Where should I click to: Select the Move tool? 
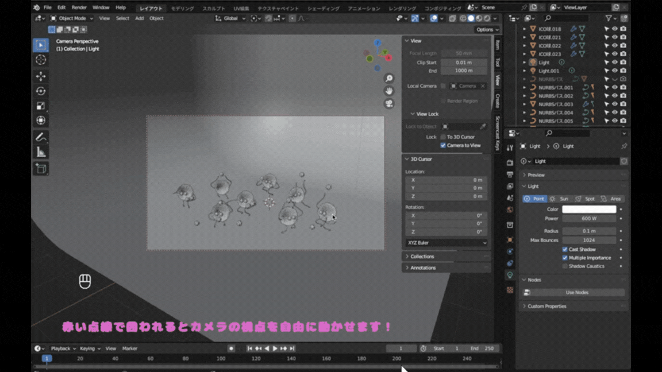(41, 76)
